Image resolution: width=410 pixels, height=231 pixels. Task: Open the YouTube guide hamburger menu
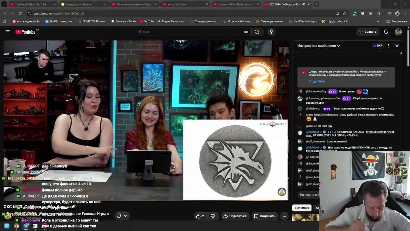pyautogui.click(x=8, y=32)
